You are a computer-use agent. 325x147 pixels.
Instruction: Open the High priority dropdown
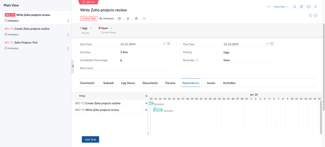click(86, 28)
